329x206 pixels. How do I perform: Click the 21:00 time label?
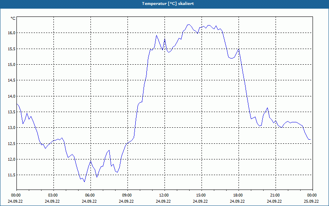click(x=276, y=195)
